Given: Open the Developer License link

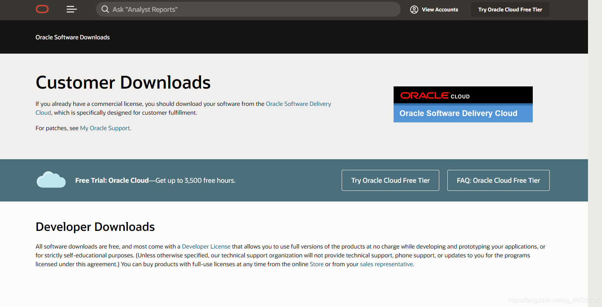Looking at the screenshot, I should [x=206, y=246].
